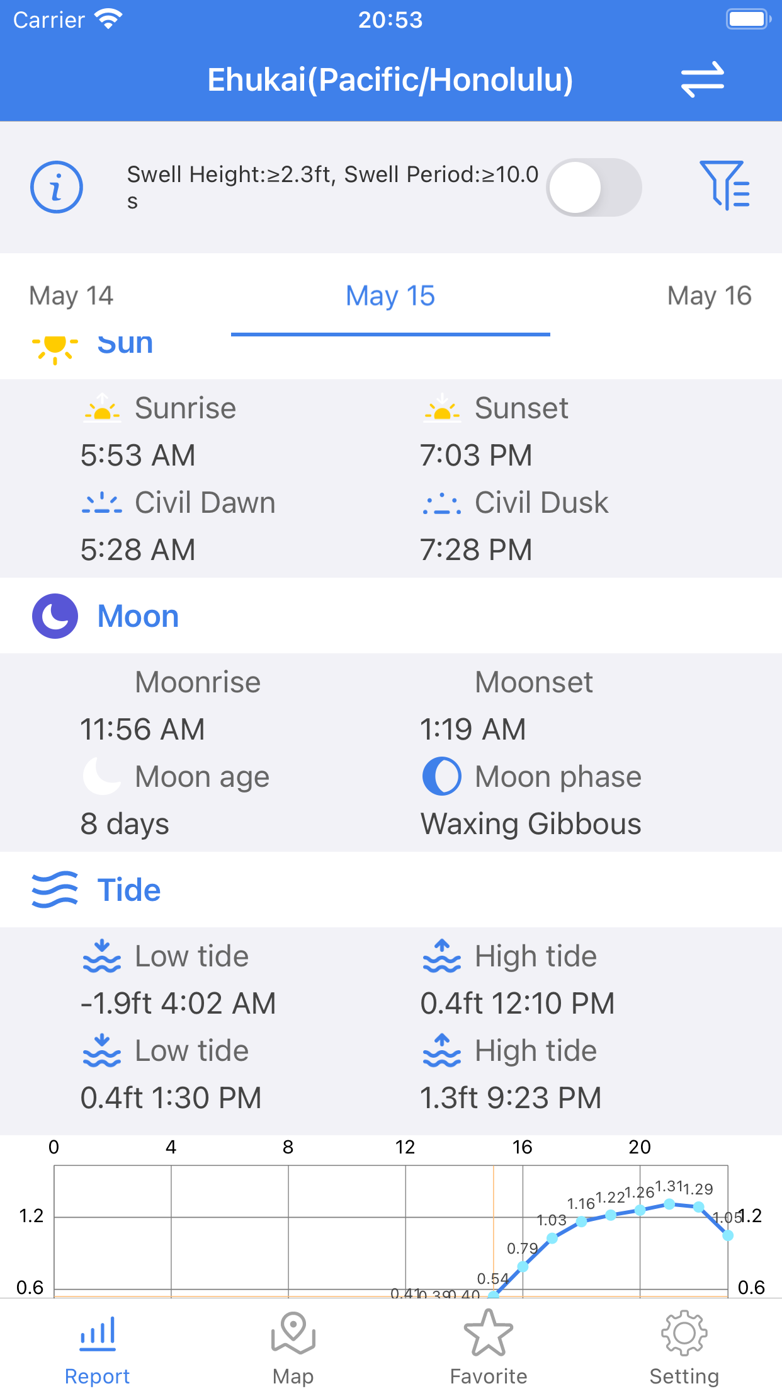The width and height of the screenshot is (782, 1391).
Task: Open the Favorite tab
Action: pyautogui.click(x=489, y=1348)
